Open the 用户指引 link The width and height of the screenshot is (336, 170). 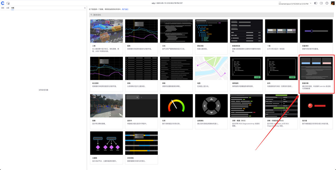coord(125,9)
